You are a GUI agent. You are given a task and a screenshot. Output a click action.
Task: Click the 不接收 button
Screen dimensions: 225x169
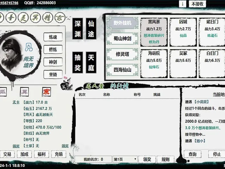(x=198, y=4)
